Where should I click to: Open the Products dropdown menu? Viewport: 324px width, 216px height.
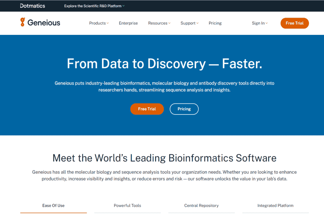(x=99, y=23)
